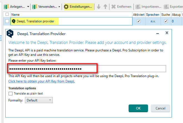Image resolution: width=183 pixels, height=123 pixels.
Task: Open the Anlegen dropdown arrow
Action: pos(28,7)
